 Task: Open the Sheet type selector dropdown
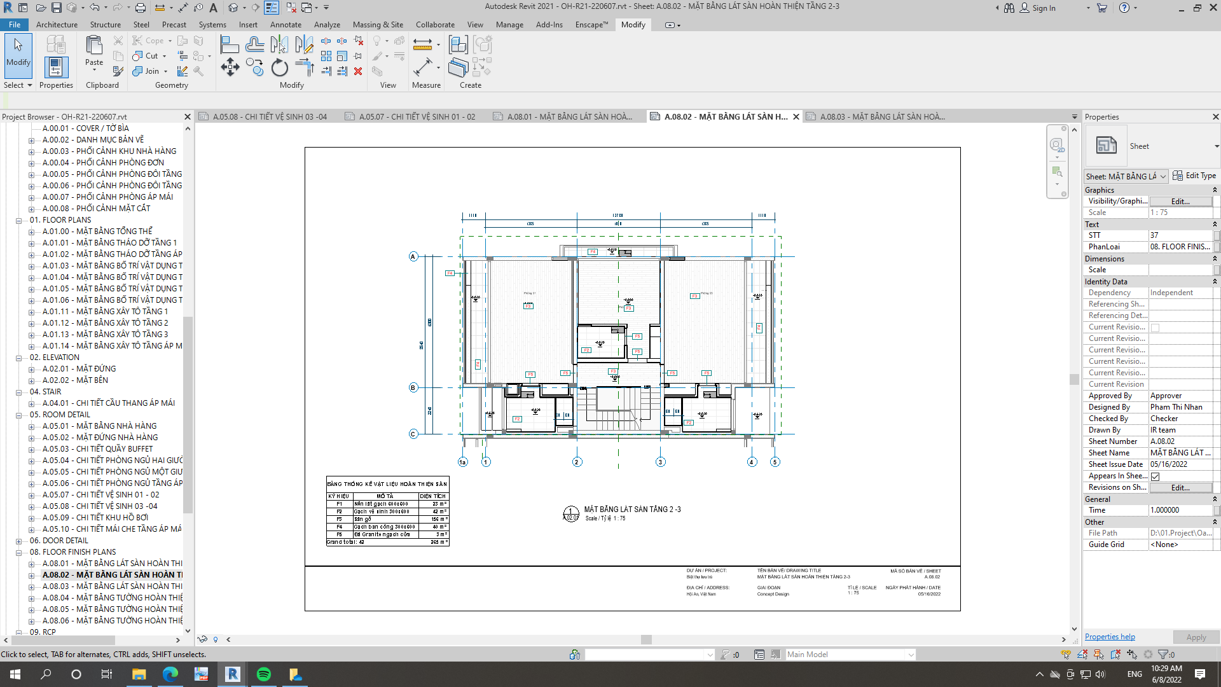point(1216,146)
